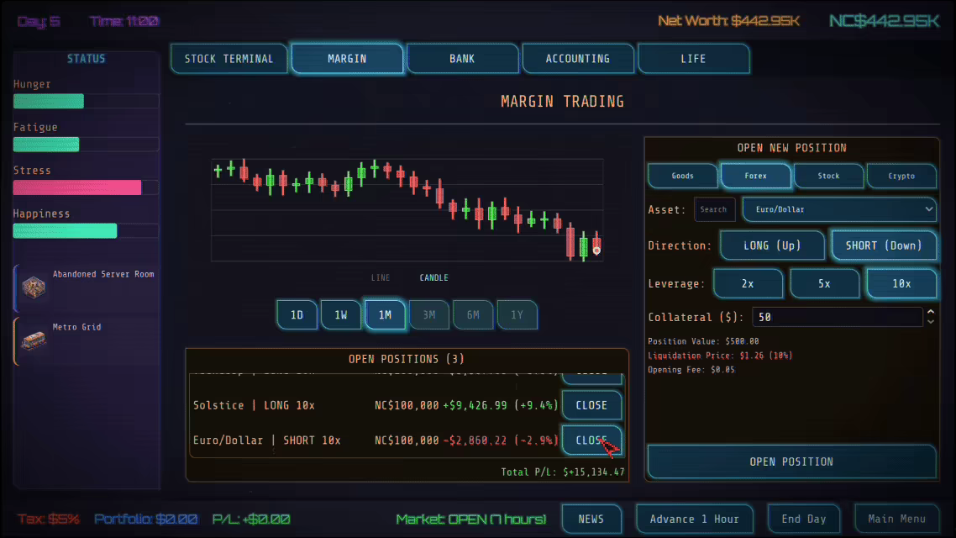Choose the Goods asset category
This screenshot has height=538, width=956.
pyautogui.click(x=683, y=176)
